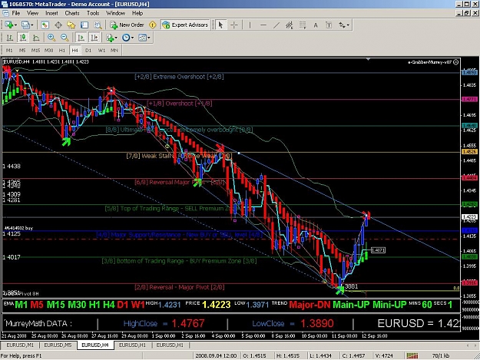The image size is (480, 360).
Task: Select the Trendline drawing tool
Action: [x=276, y=25]
